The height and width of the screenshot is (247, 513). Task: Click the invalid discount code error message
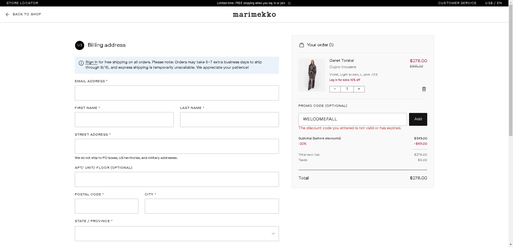pos(350,128)
